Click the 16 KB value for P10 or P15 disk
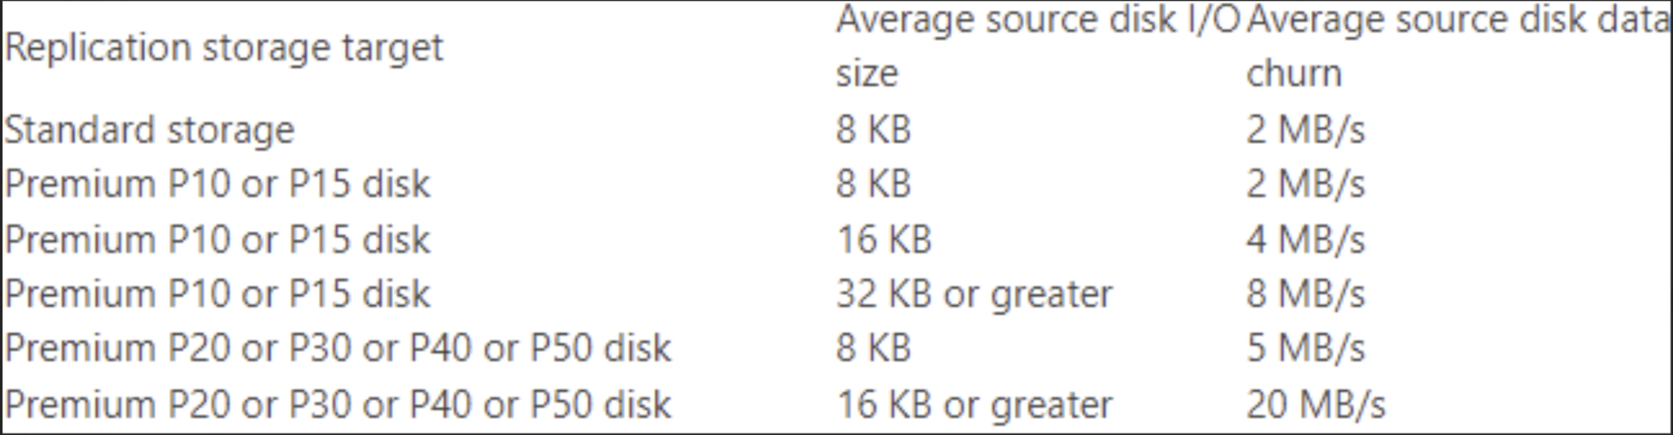Viewport: 1673px width, 435px height. pos(883,240)
